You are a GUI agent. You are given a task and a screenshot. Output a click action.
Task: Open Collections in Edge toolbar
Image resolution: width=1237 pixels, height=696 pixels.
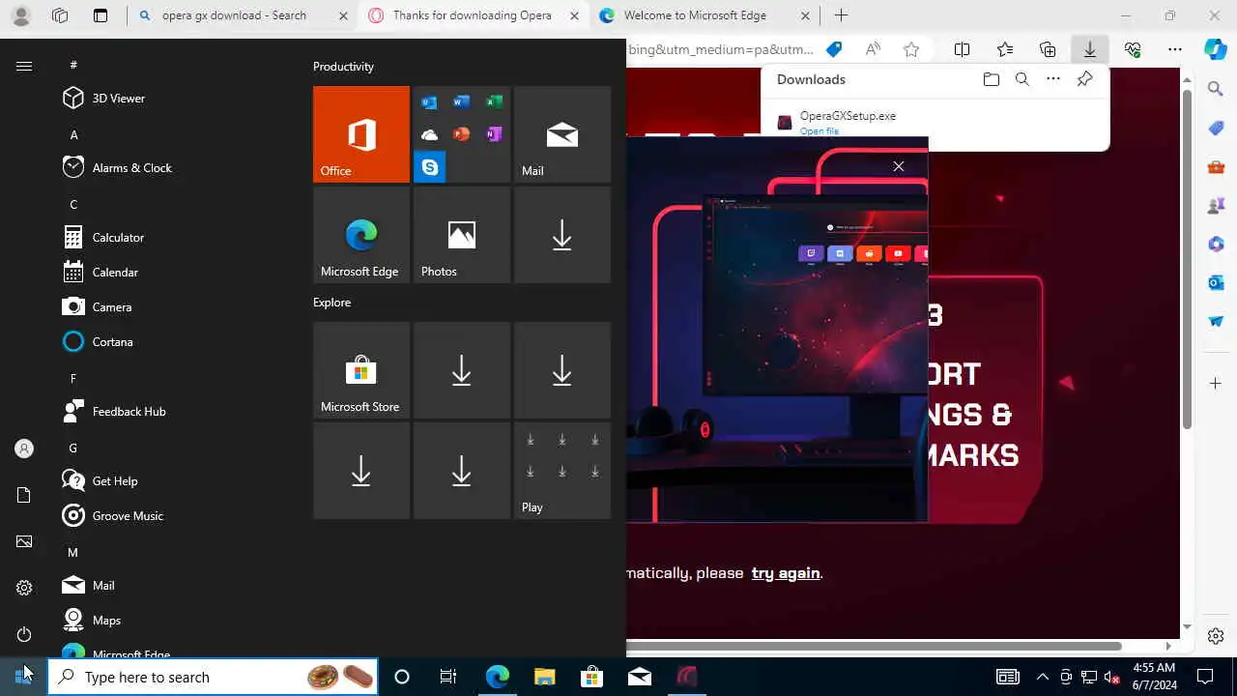pos(1048,49)
